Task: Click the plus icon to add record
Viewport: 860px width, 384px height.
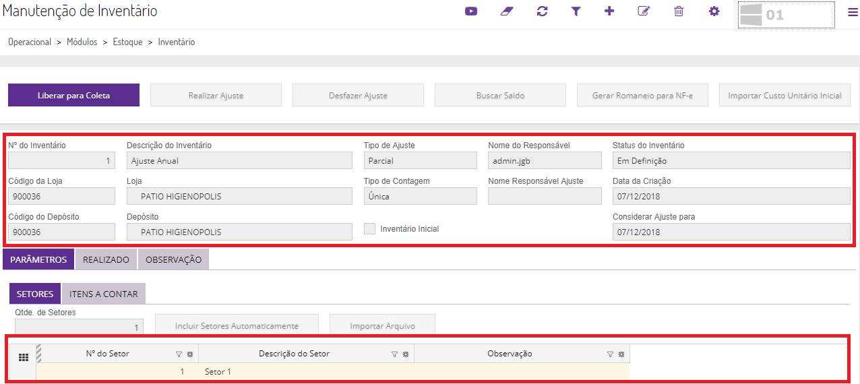Action: coord(609,11)
